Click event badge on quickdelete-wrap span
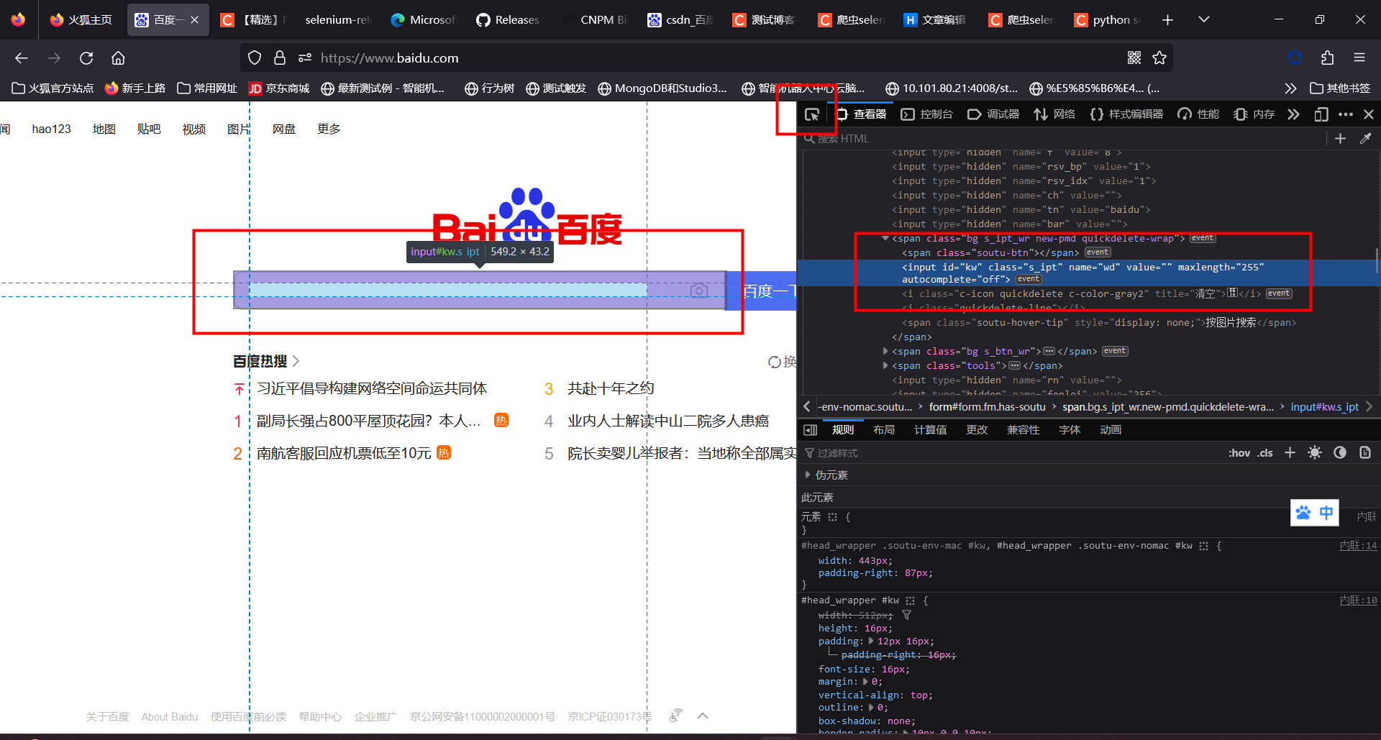Screen dimensions: 1381x740 tap(1202, 238)
